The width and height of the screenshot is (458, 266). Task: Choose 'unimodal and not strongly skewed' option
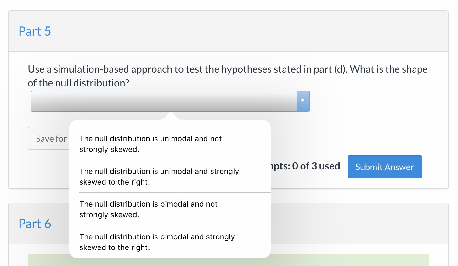(x=150, y=144)
